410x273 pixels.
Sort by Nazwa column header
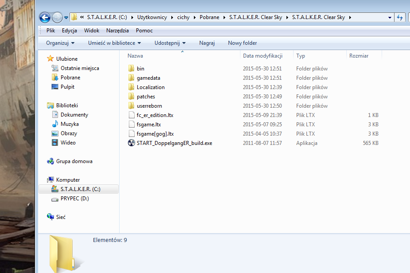coord(135,56)
